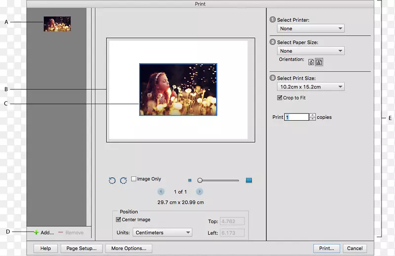Click the photo in the print preview
The width and height of the screenshot is (395, 256).
coord(178,90)
